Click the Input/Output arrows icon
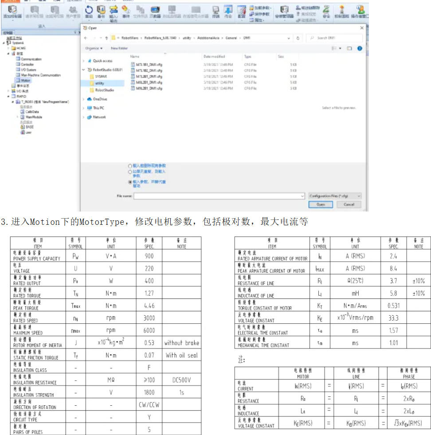 pyautogui.click(x=114, y=11)
